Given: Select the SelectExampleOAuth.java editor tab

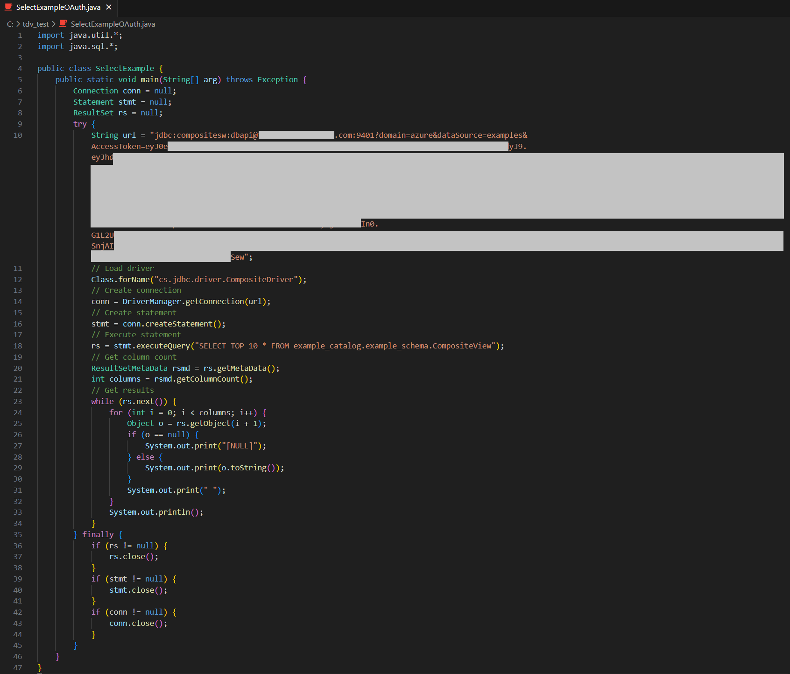Looking at the screenshot, I should (58, 7).
